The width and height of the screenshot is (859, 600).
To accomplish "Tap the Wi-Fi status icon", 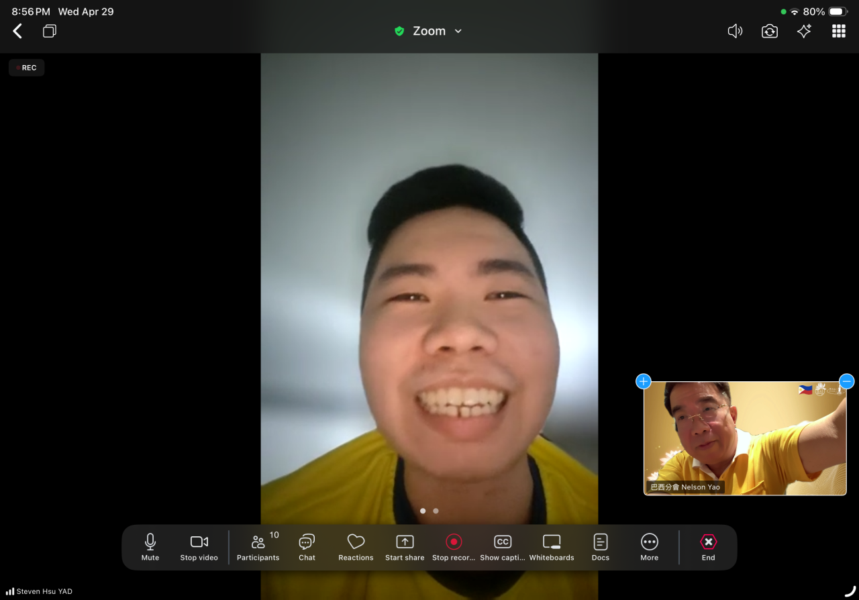I will (x=795, y=11).
